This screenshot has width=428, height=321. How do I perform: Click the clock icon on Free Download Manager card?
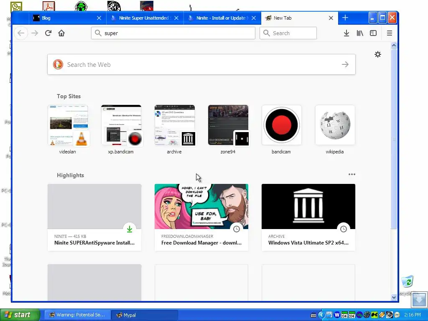pos(237,229)
